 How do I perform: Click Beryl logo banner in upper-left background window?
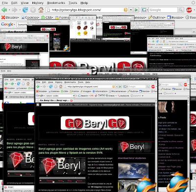point(24,47)
